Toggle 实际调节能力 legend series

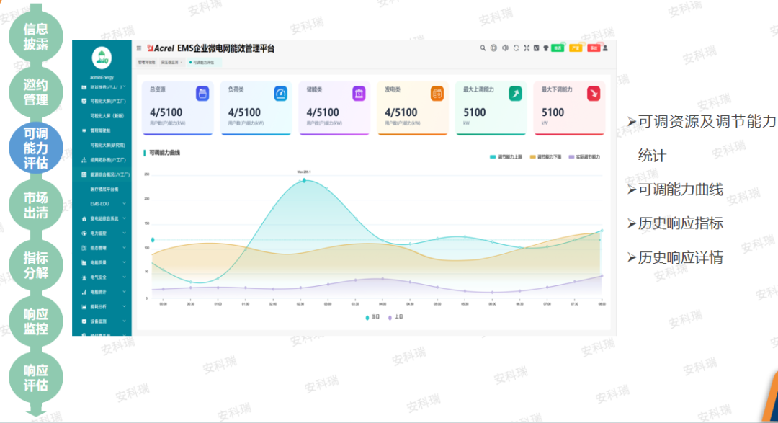pos(584,157)
